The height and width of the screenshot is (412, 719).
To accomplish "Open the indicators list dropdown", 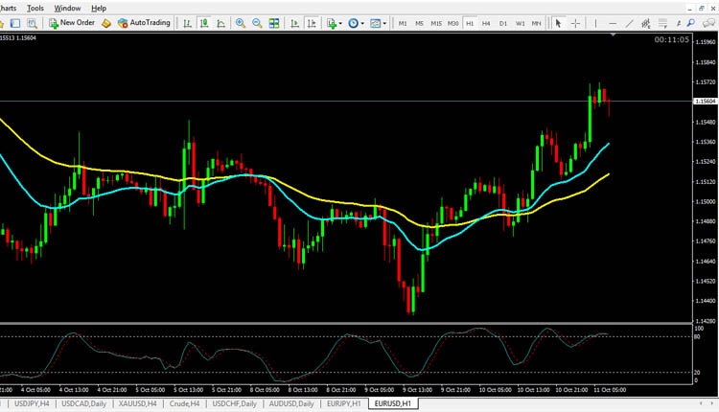I will coord(335,23).
